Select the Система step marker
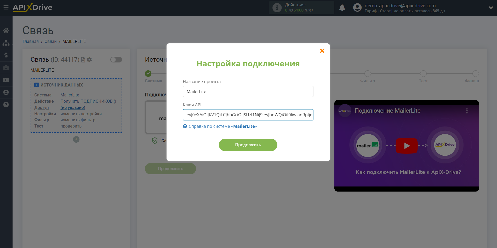Viewport: 497px width, 248px height. tap(148, 73)
